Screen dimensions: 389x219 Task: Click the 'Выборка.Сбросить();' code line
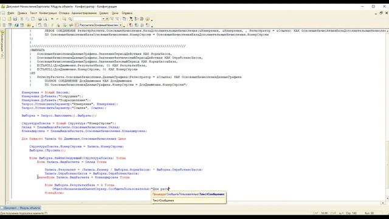(47, 150)
